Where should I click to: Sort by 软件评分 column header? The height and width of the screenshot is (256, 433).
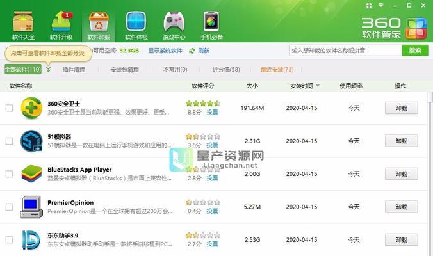[202, 86]
